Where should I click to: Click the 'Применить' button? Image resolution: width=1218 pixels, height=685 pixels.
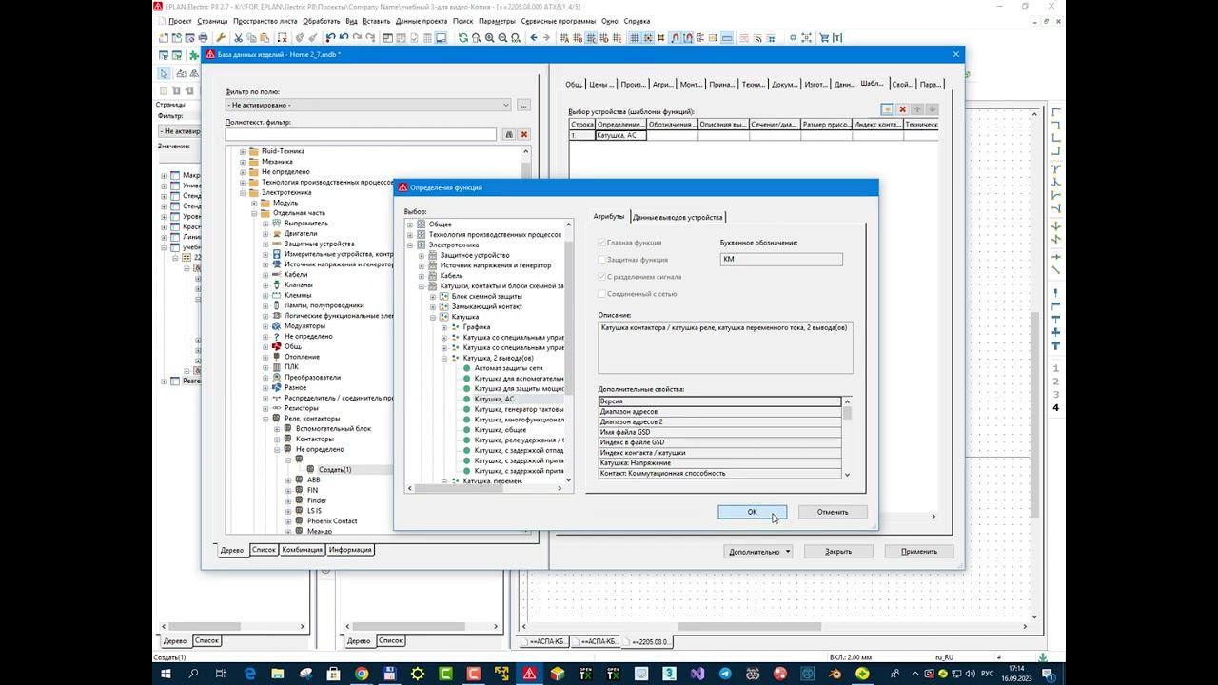pos(919,551)
